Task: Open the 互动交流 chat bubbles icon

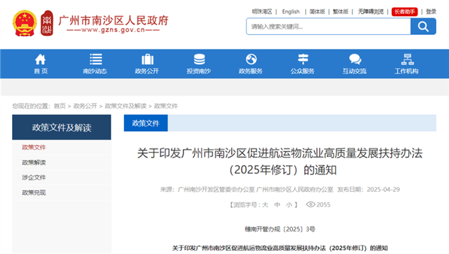Action: (x=355, y=59)
